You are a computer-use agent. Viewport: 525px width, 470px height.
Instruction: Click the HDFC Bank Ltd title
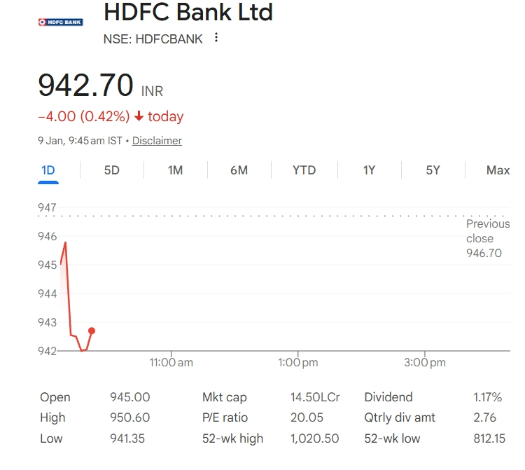(x=188, y=12)
